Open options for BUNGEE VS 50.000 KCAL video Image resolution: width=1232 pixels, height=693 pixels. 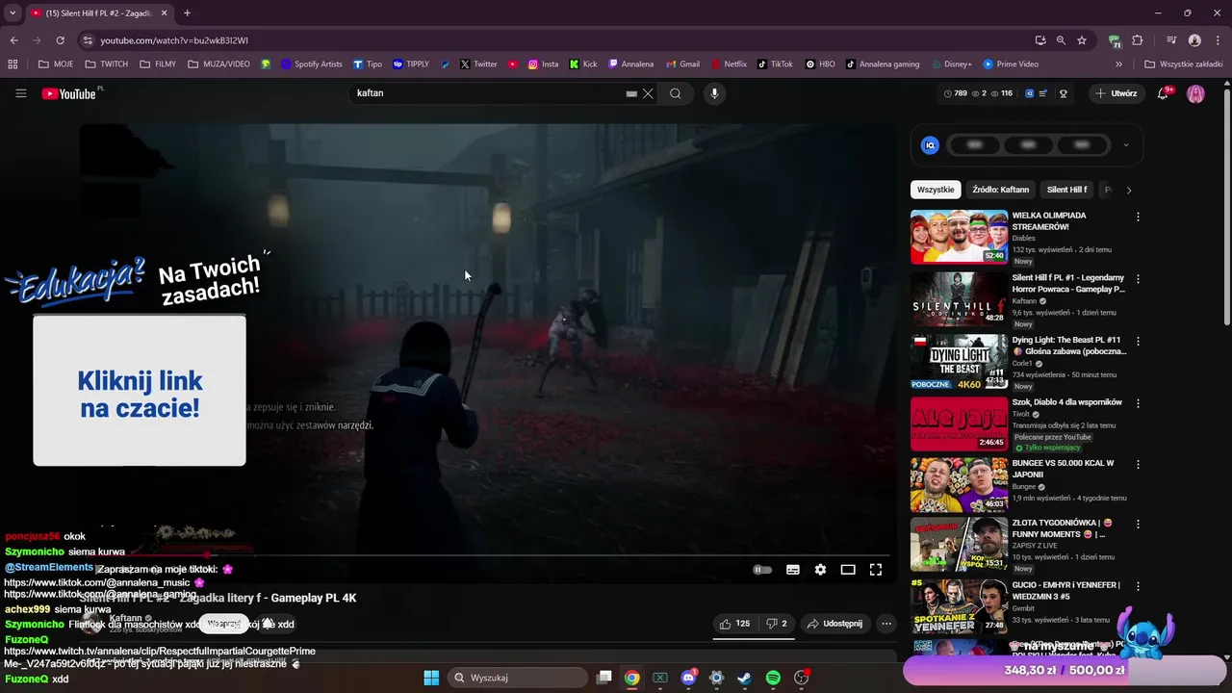pyautogui.click(x=1138, y=464)
